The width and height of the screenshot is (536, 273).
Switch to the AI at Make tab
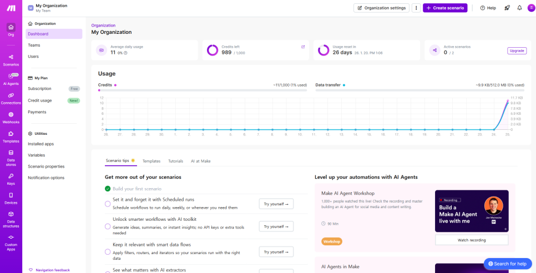[201, 161]
